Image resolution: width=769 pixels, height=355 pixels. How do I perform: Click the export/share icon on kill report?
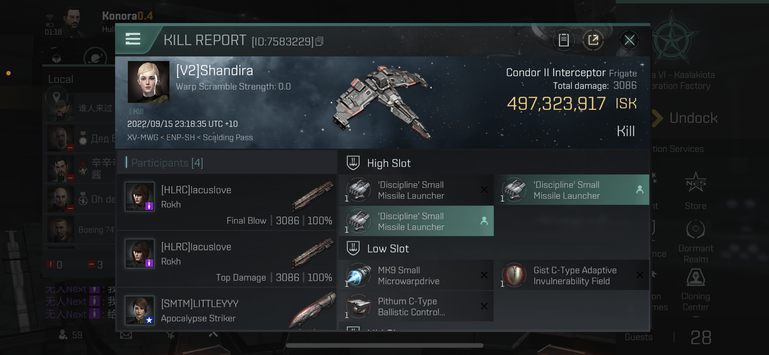[x=593, y=40]
